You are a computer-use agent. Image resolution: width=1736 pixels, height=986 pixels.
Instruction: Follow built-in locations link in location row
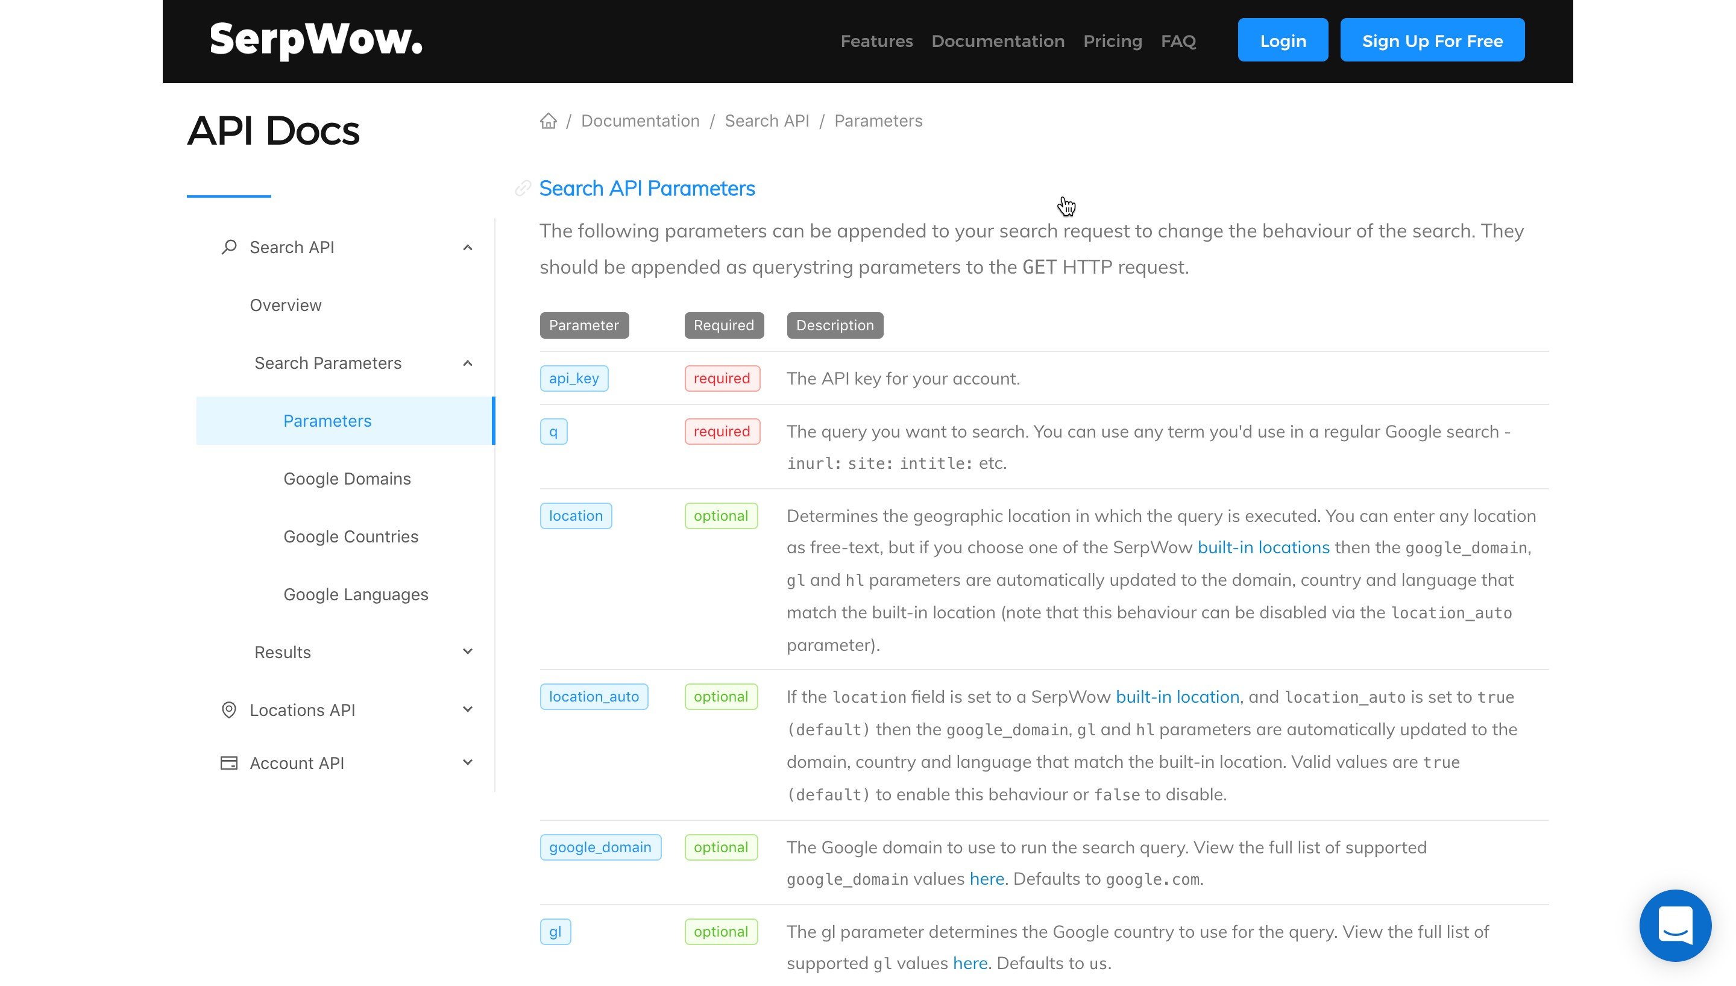1263,547
